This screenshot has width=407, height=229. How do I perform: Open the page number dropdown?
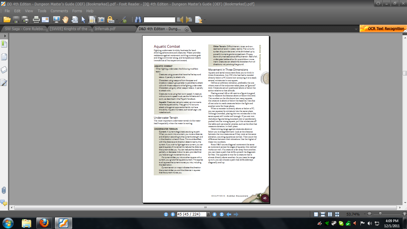click(x=208, y=214)
